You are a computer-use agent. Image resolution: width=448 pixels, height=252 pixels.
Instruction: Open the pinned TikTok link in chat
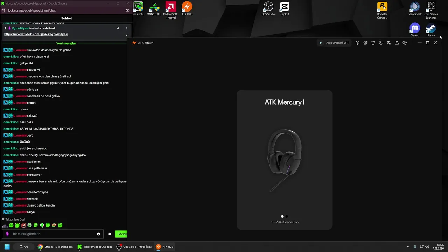36,34
